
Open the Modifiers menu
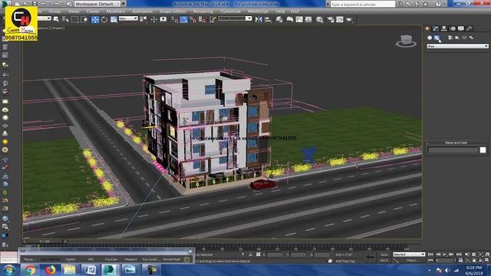116,11
